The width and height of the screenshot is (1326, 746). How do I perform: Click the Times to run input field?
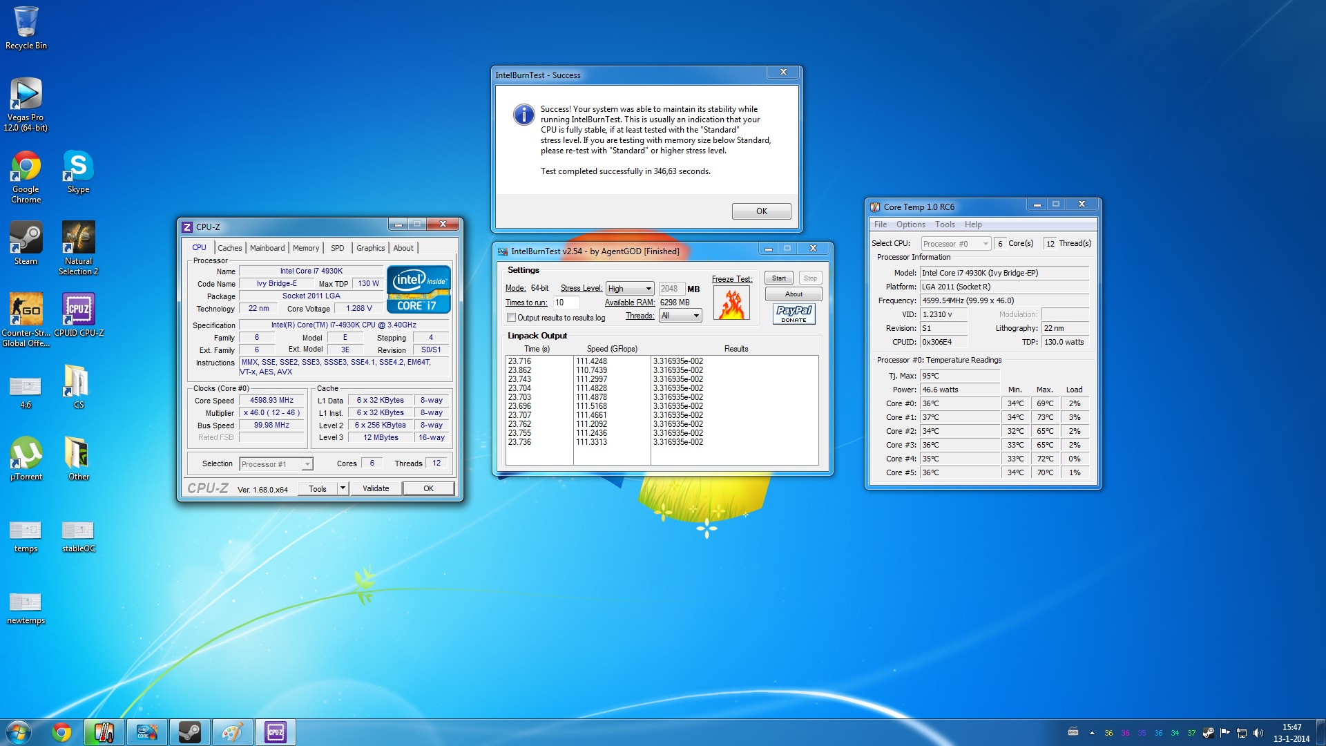tap(566, 303)
